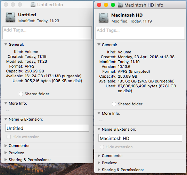Image resolution: width=187 pixels, height=175 pixels.
Task: Enable Shared folder checkbox in Macintosh HD Info
Action: (114, 104)
